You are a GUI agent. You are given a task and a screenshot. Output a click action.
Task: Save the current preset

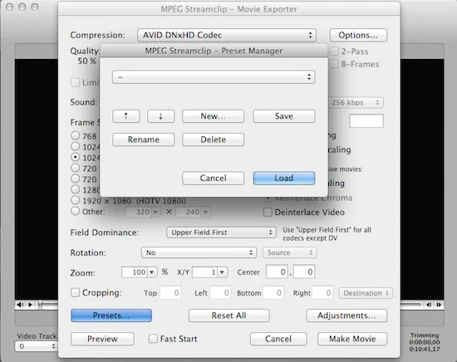284,116
